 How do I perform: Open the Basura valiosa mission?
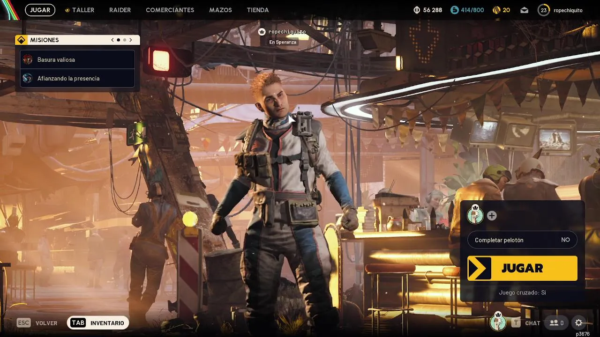pyautogui.click(x=77, y=59)
